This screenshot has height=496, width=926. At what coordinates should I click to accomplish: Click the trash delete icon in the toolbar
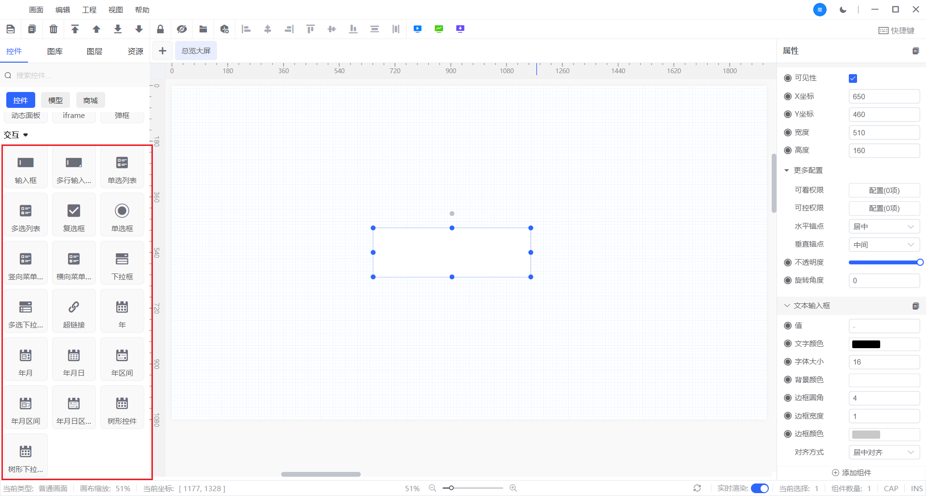[x=54, y=29]
